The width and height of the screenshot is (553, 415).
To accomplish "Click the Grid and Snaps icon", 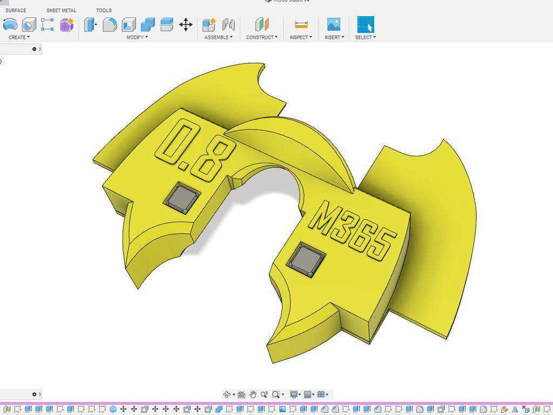I will click(307, 394).
